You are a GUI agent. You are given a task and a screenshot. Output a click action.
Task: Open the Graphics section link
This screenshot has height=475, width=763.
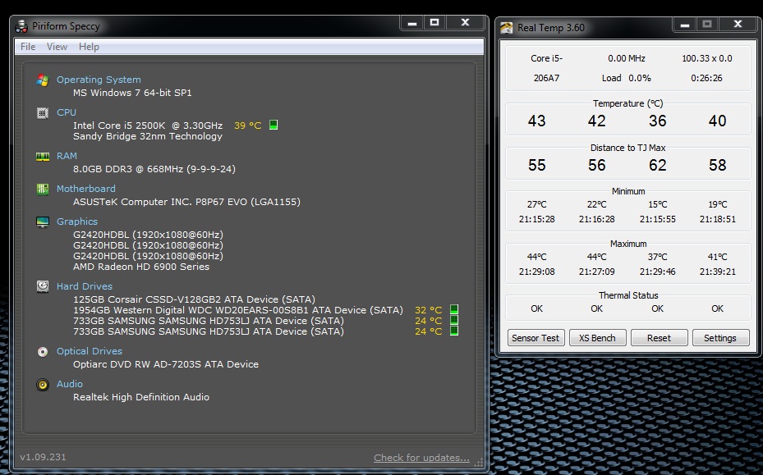coord(77,222)
